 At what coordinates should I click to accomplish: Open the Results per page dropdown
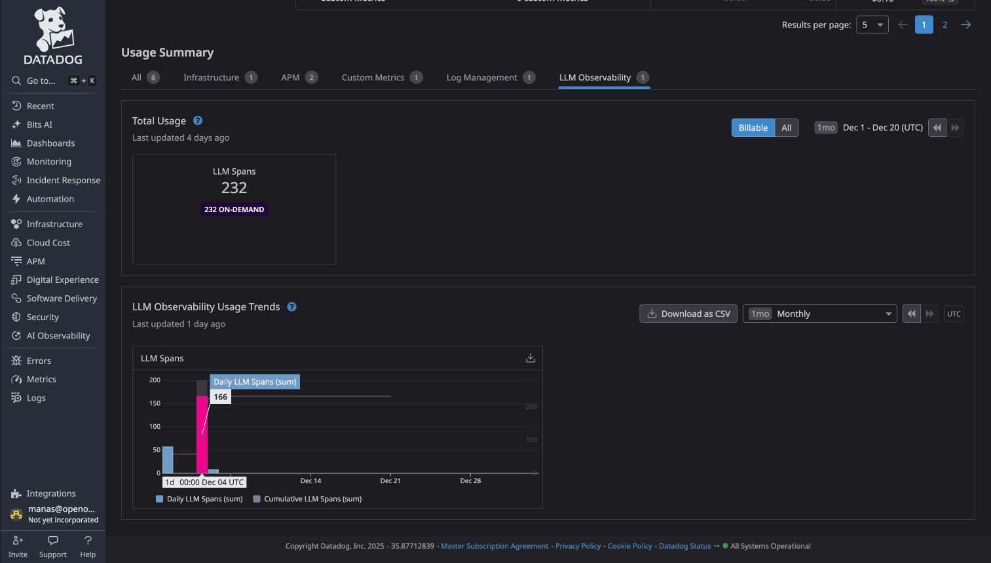tap(872, 24)
